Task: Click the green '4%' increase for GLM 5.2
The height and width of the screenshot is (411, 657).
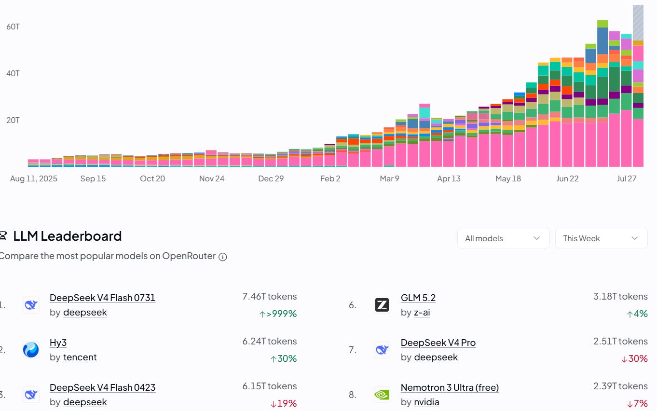Action: [x=637, y=314]
